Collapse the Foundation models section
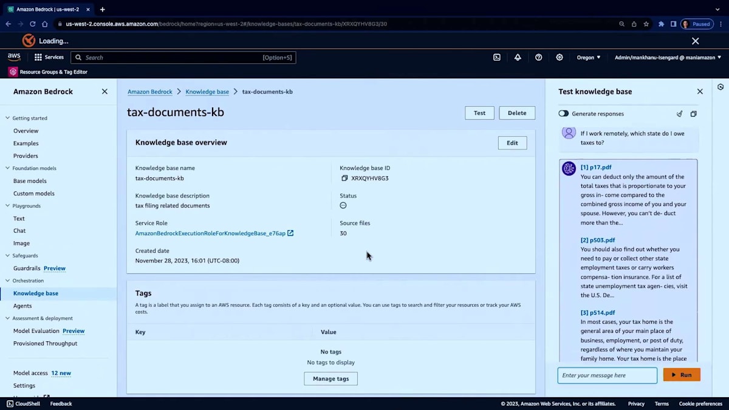This screenshot has width=729, height=410. point(8,168)
